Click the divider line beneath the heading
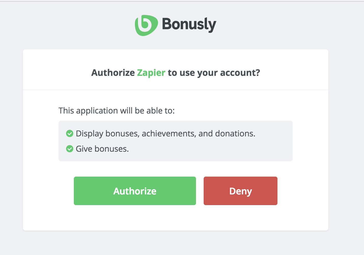 [176, 90]
